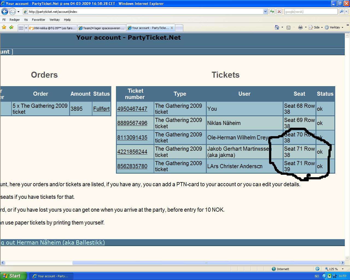
Task: Click the Quick Tabs grid icon
Action: pos(21,28)
